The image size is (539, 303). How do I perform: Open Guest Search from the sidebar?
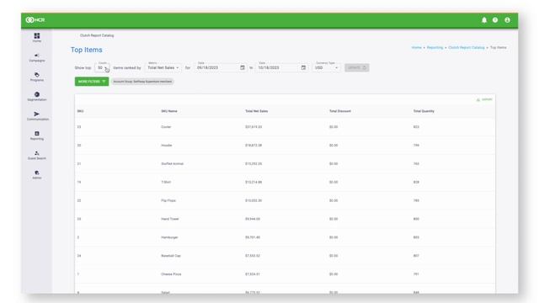(37, 155)
